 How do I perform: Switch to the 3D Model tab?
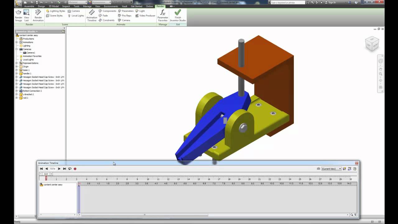point(53,6)
